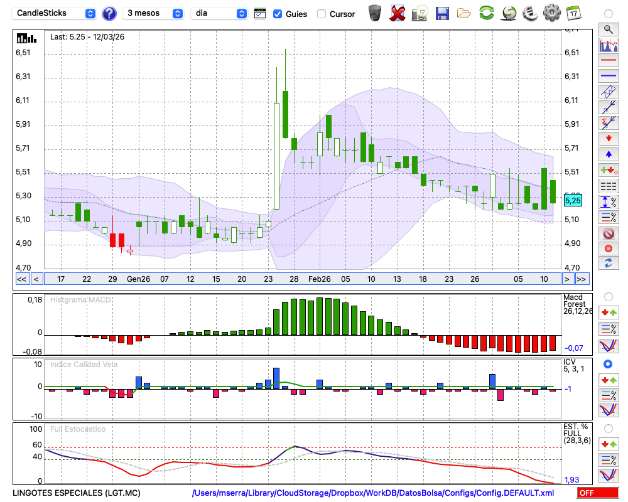Viewport: 628px width, 502px height.
Task: Click the Config.DEFAULT.xml file path link
Action: pyautogui.click(x=373, y=493)
